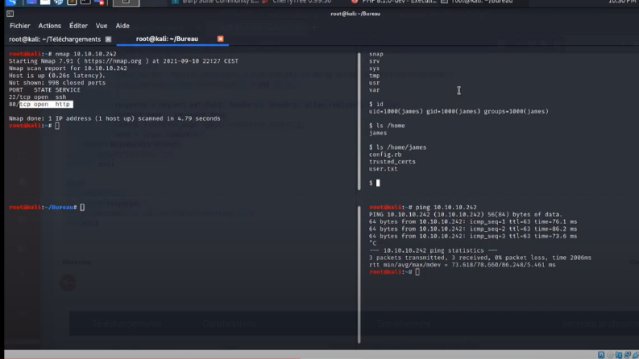Switch to Burp Suite Community taskbar window

click(216, 2)
